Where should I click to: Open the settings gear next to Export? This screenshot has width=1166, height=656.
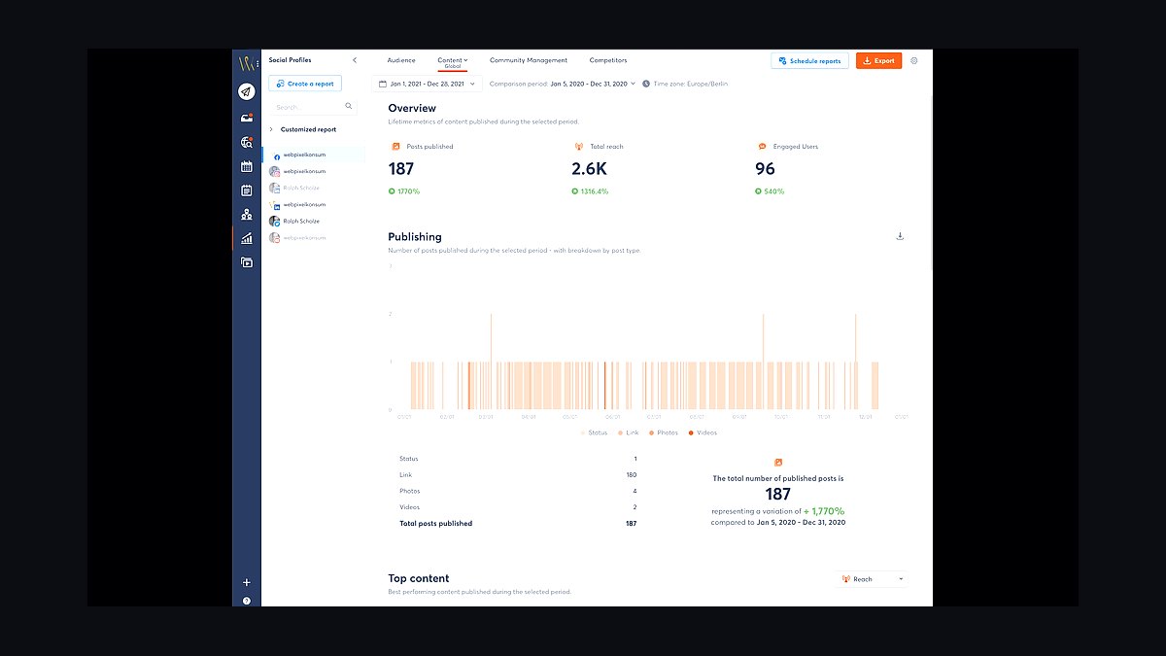pyautogui.click(x=913, y=60)
